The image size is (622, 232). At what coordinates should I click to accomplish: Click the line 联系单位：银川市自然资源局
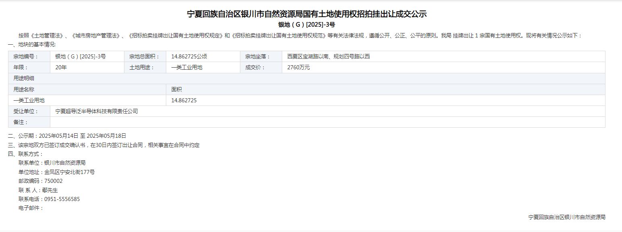click(x=52, y=163)
